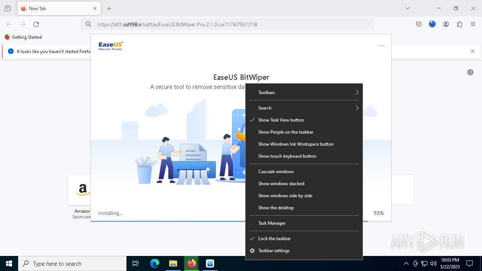Reload the current page
This screenshot has height=271, width=482.
coord(36,24)
